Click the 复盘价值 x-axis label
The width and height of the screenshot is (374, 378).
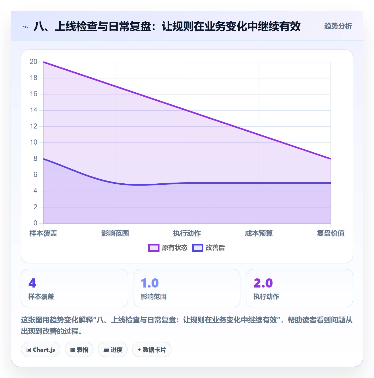(330, 233)
